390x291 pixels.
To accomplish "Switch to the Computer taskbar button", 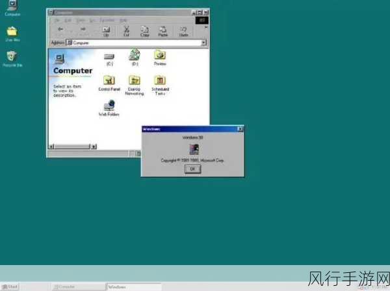I will [x=79, y=287].
